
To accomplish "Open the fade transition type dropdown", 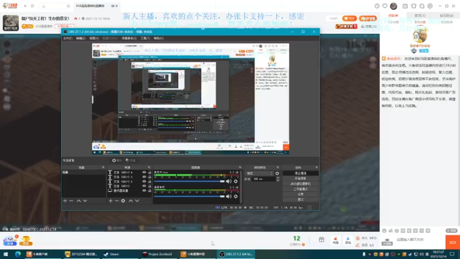I will pyautogui.click(x=260, y=174).
